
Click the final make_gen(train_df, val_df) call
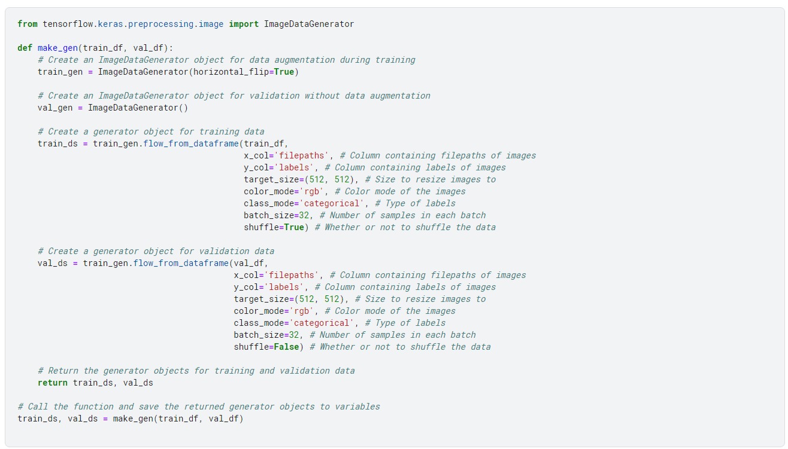click(x=178, y=419)
